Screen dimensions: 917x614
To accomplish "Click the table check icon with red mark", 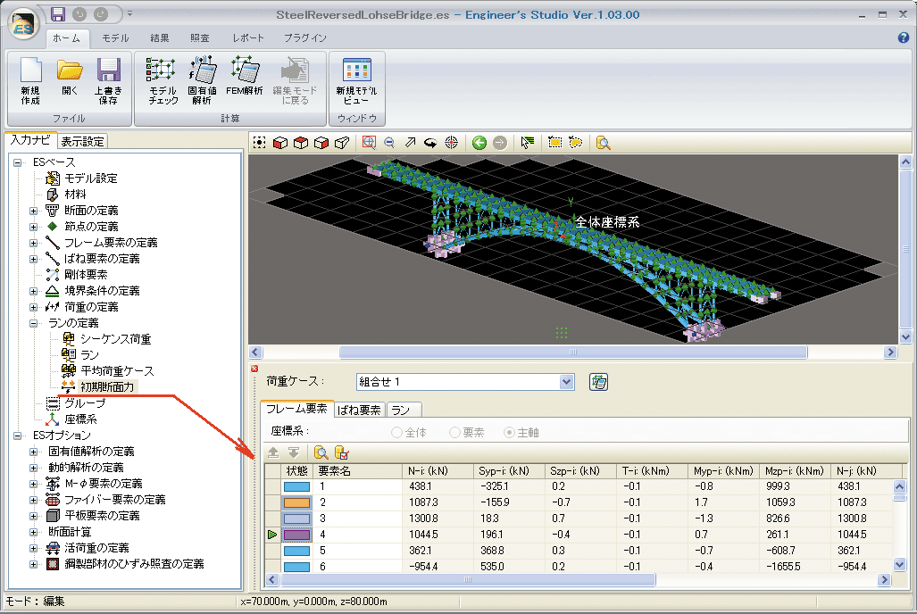I will (342, 452).
